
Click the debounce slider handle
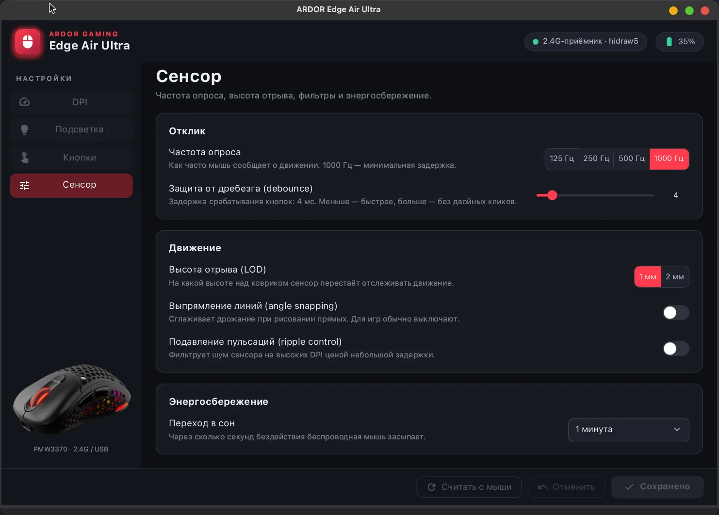[552, 195]
